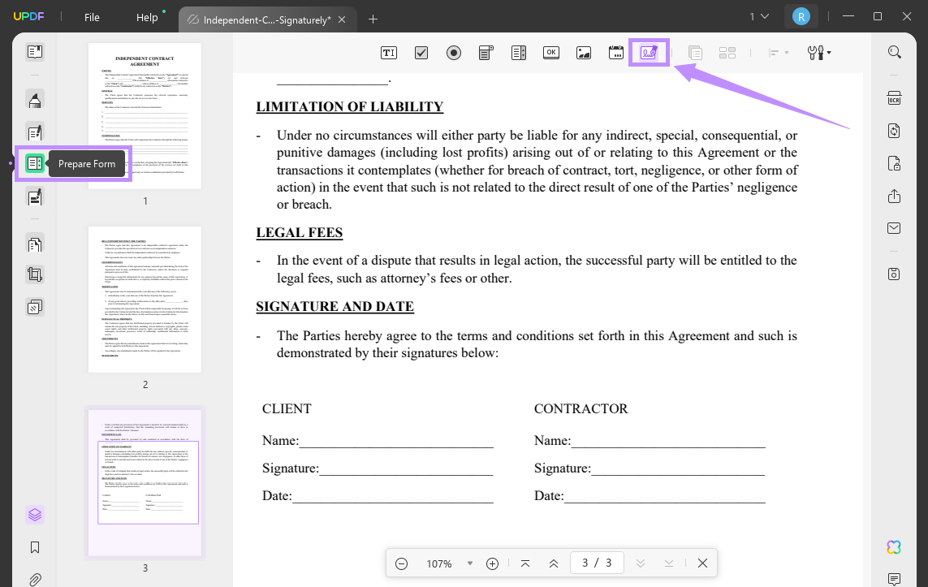
Task: Open the alignment options dropdown
Action: pyautogui.click(x=777, y=52)
